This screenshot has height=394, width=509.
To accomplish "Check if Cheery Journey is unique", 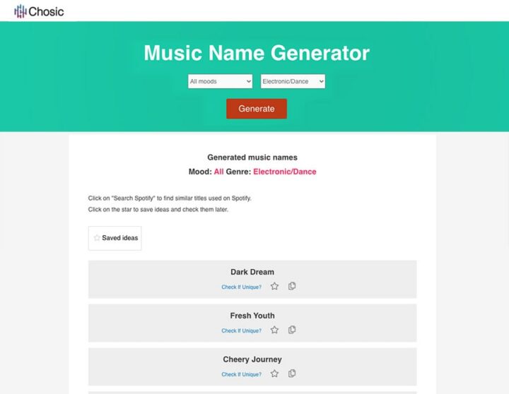I will tap(241, 375).
